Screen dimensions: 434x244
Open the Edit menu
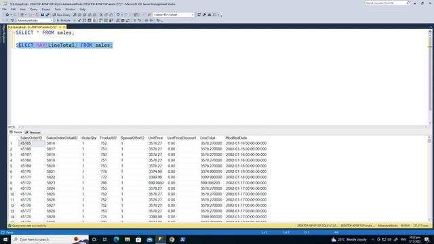coord(13,9)
